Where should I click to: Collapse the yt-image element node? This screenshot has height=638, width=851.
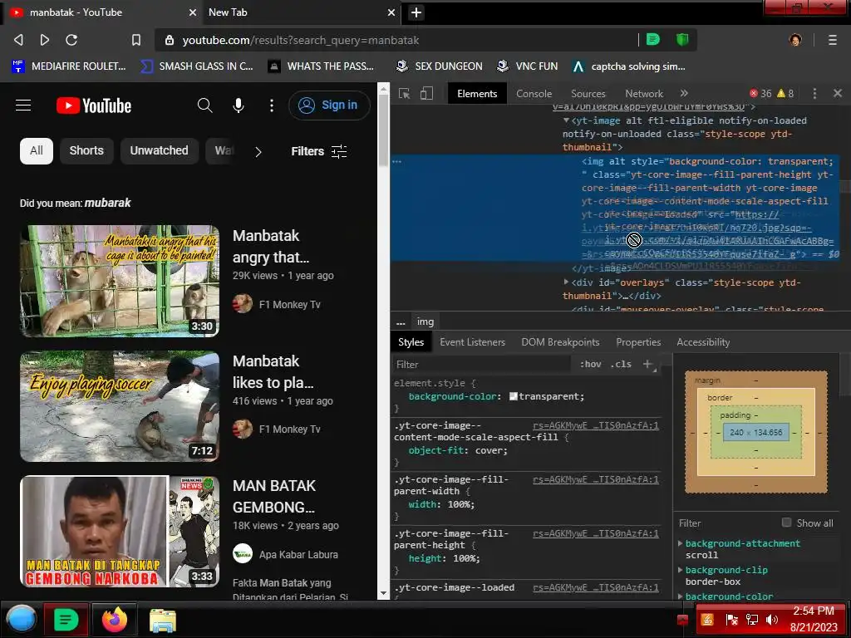click(x=566, y=120)
